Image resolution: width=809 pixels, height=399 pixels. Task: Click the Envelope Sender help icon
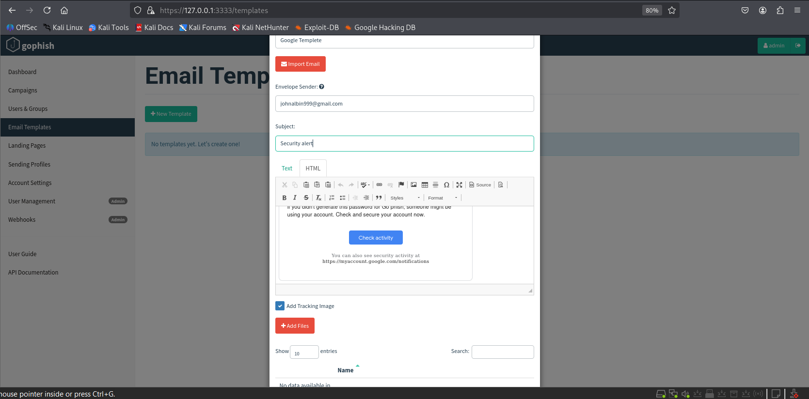click(x=321, y=87)
